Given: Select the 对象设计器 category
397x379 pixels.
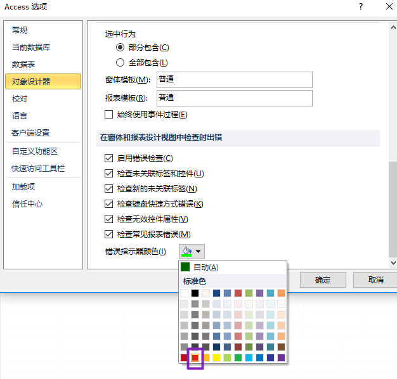Looking at the screenshot, I should pos(43,82).
